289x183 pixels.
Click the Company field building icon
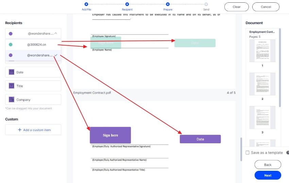tap(12, 100)
